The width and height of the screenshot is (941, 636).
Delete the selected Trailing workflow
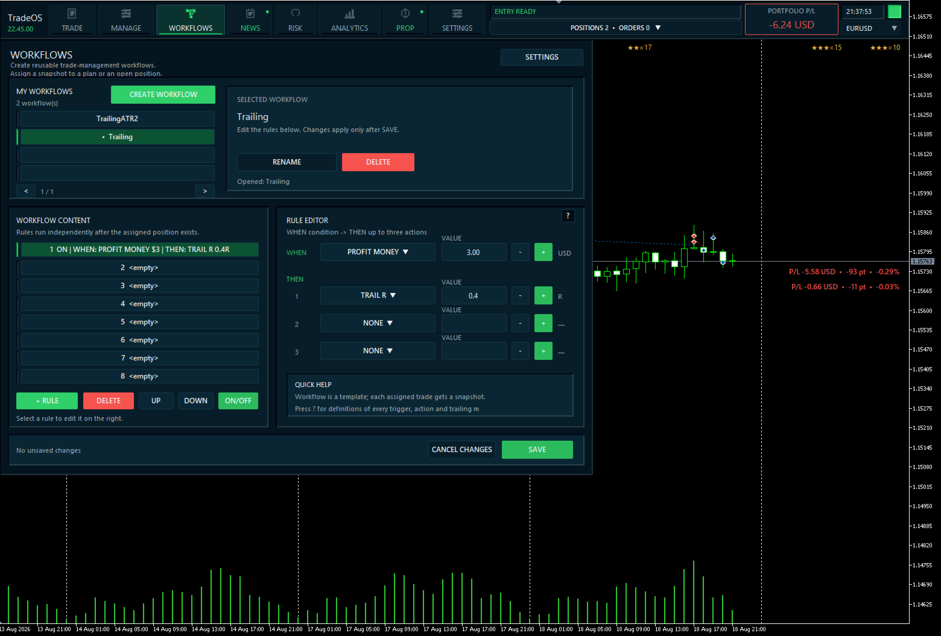click(x=378, y=162)
